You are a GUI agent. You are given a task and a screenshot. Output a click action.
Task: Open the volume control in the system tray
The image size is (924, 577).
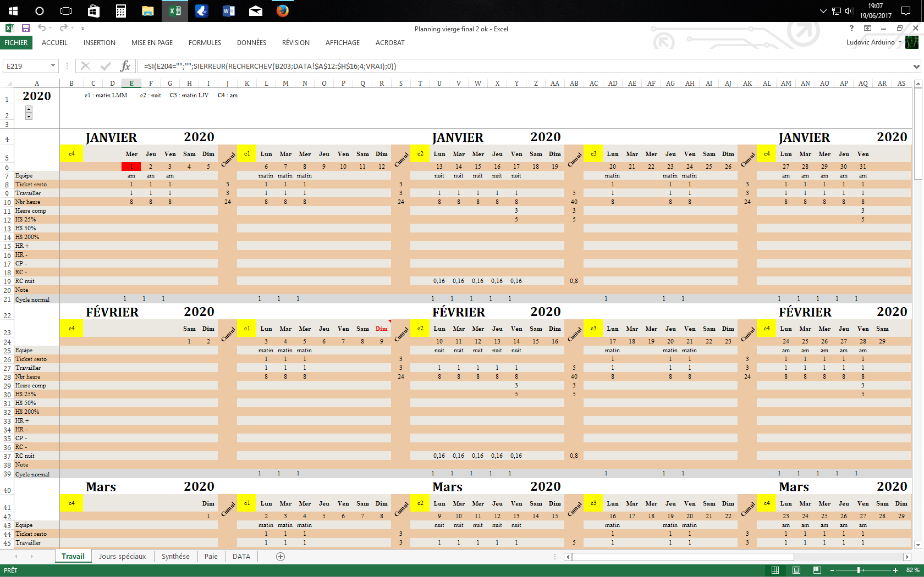tap(849, 11)
